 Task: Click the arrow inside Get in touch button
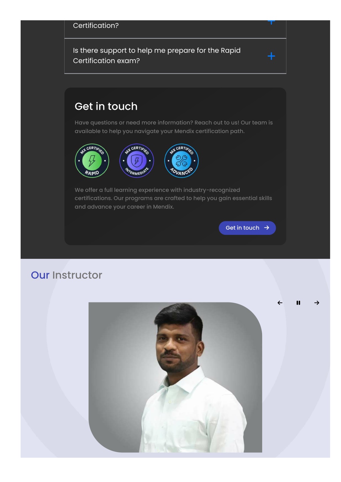pos(267,228)
